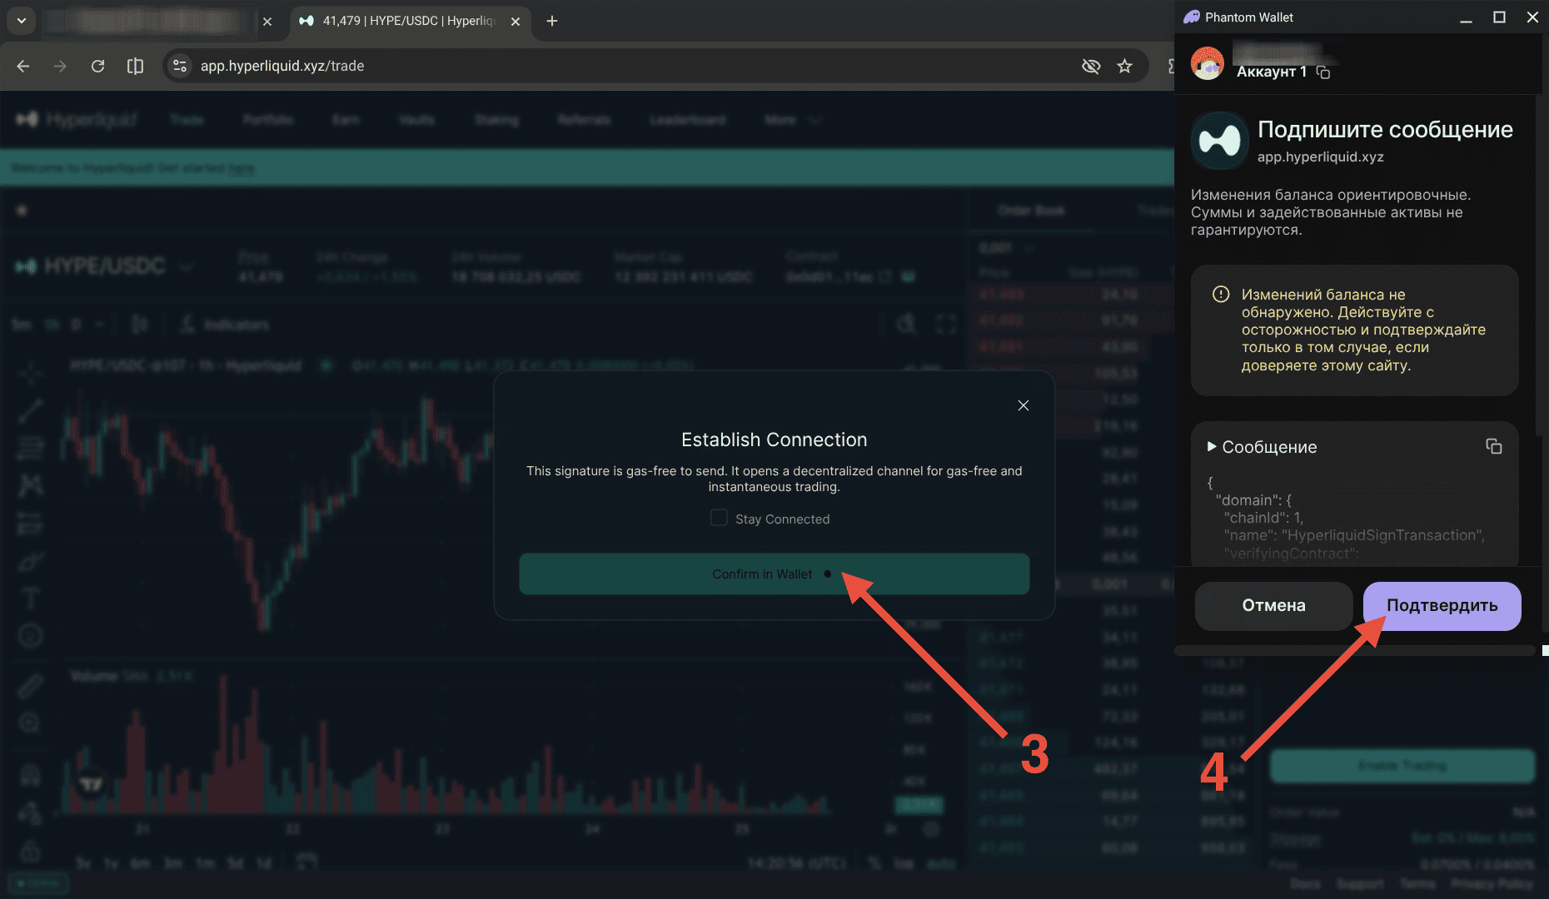Copy Аккаунт 1 address icon
1549x899 pixels.
[1323, 72]
